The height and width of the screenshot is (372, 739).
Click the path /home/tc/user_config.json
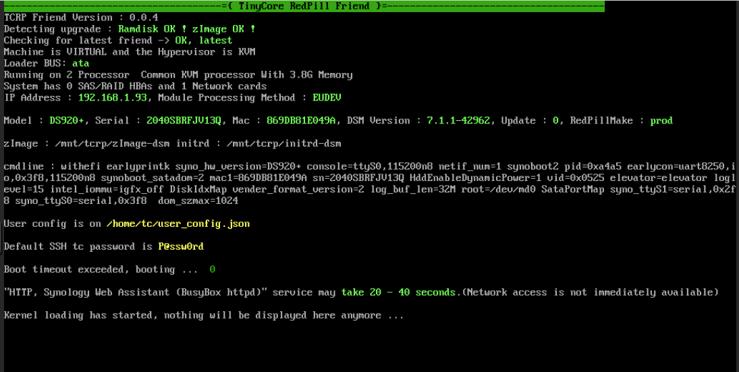tap(178, 224)
